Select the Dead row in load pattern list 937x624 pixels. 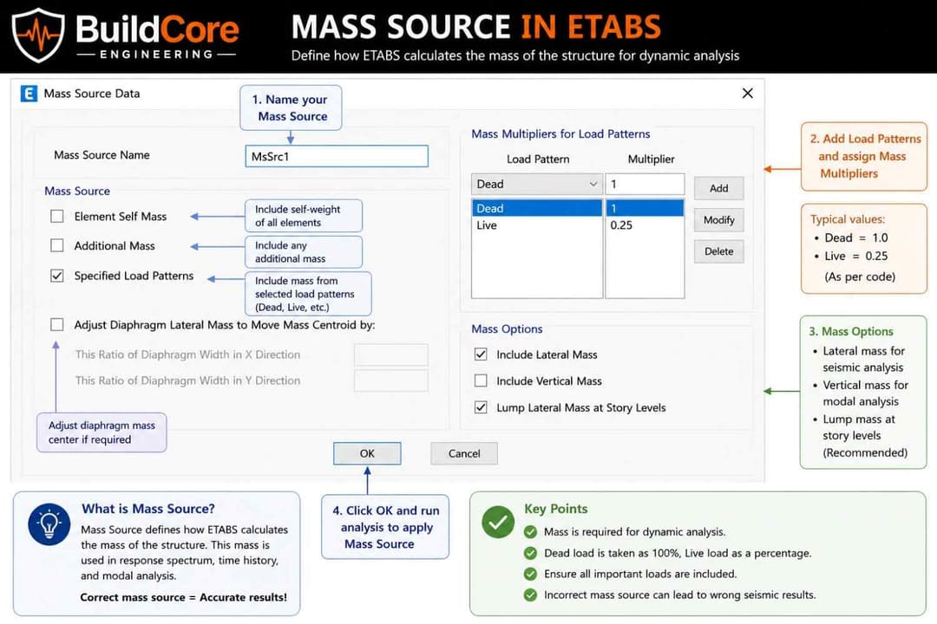pyautogui.click(x=537, y=208)
